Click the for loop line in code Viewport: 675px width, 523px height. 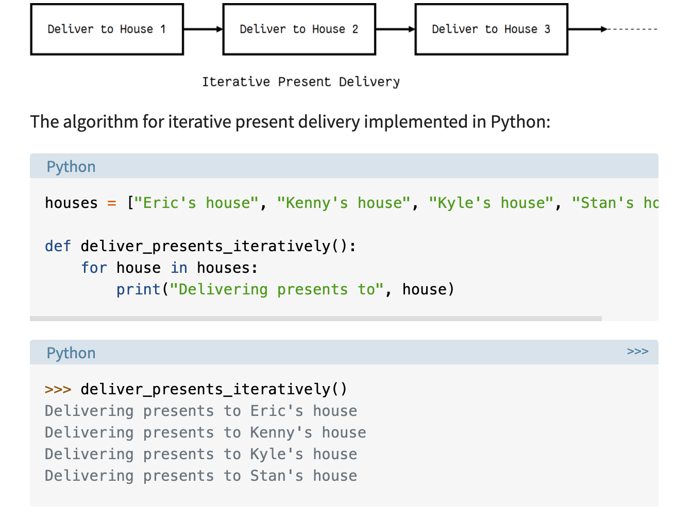(169, 267)
